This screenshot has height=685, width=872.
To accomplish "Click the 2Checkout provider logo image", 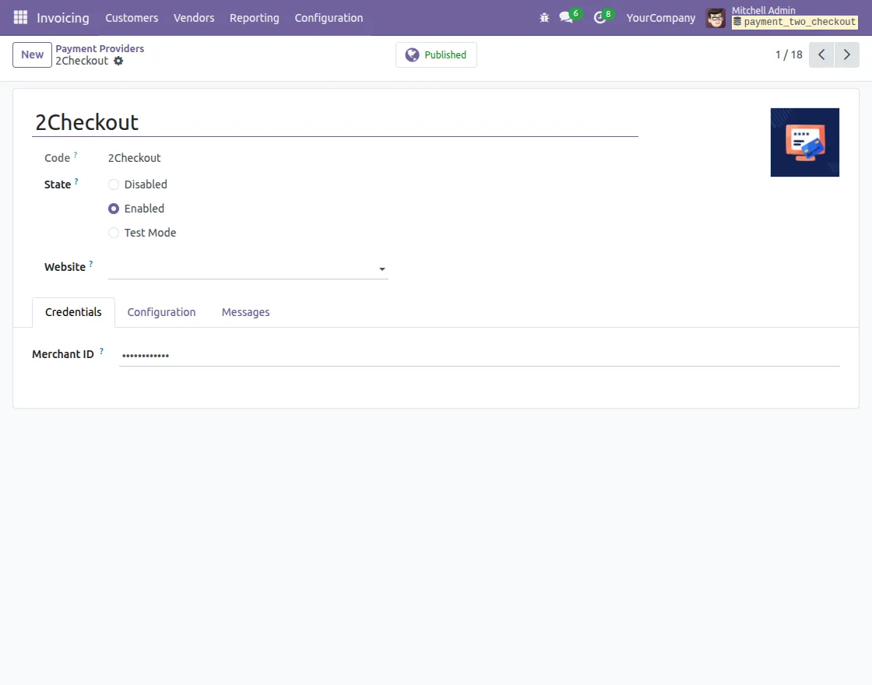I will click(x=804, y=142).
